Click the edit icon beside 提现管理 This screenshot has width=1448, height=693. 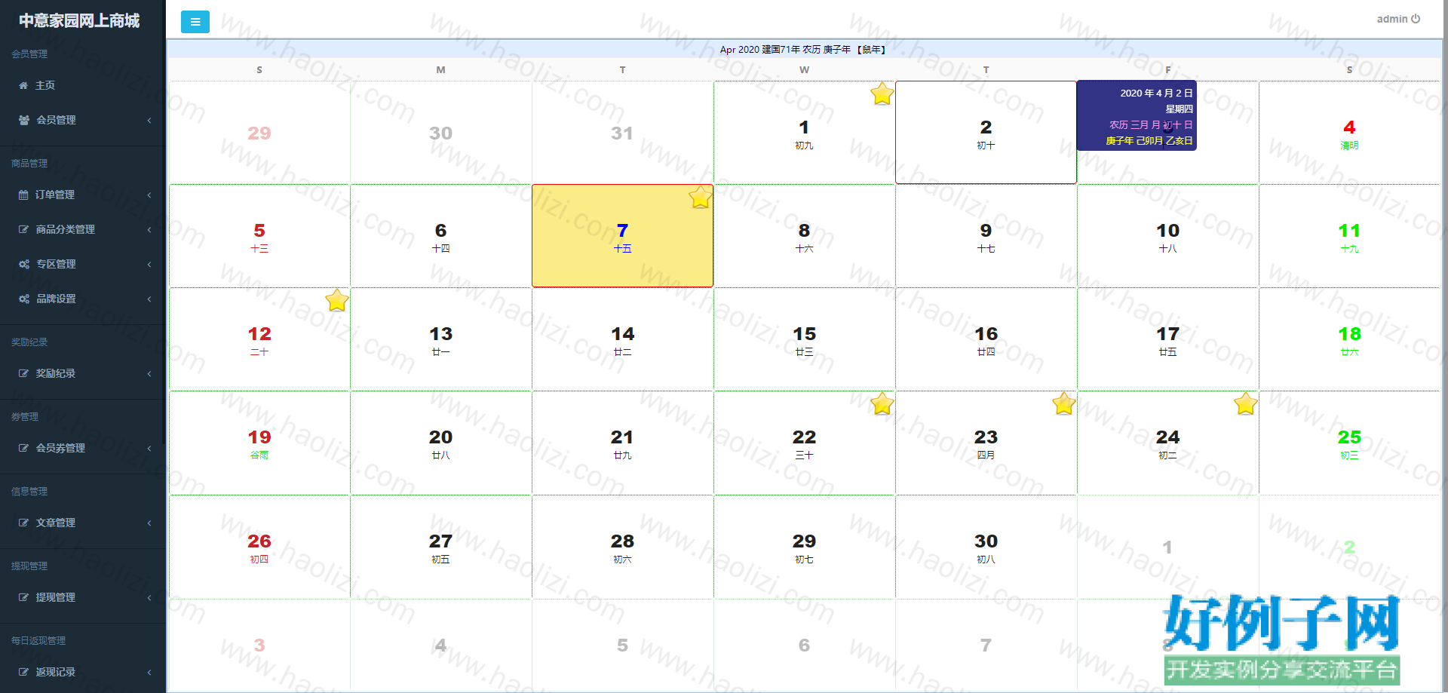23,597
